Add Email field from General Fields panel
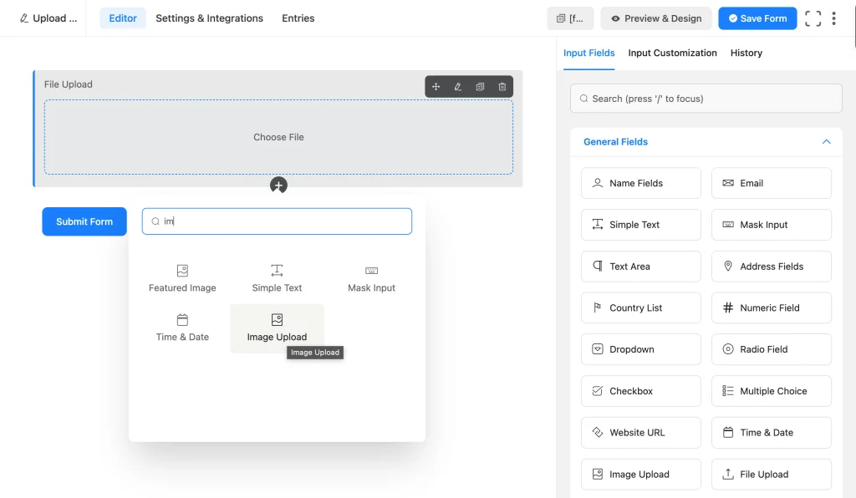Viewport: 856px width, 498px height. click(x=772, y=183)
